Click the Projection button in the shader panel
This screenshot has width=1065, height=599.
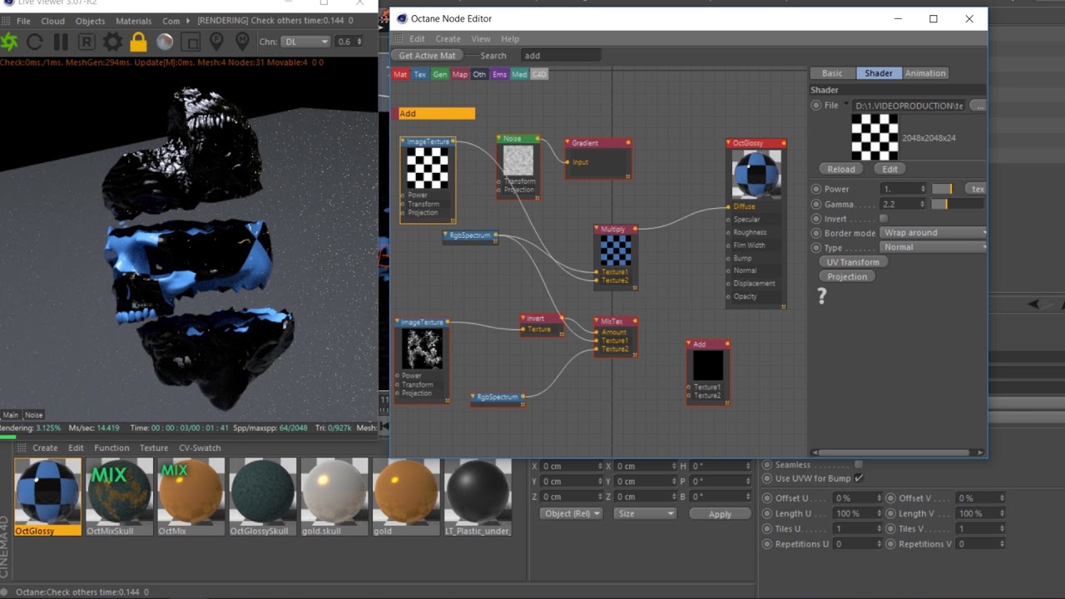pyautogui.click(x=847, y=276)
